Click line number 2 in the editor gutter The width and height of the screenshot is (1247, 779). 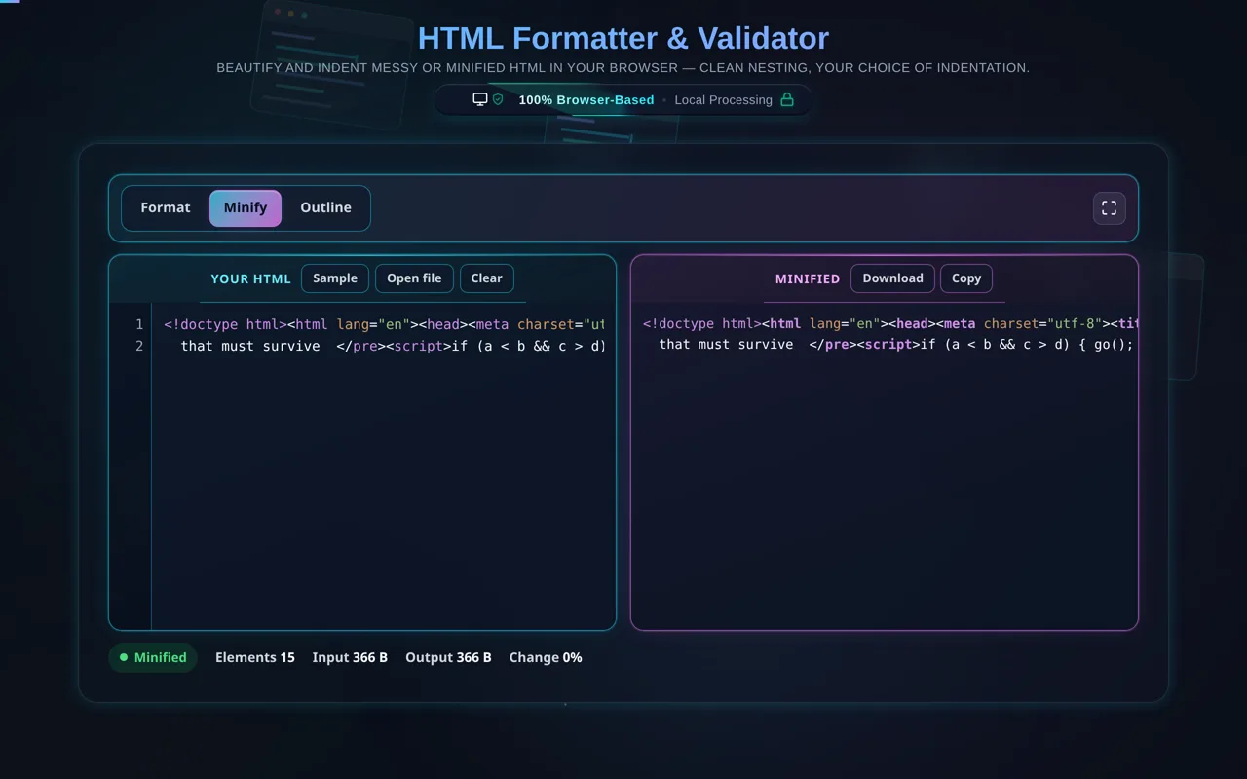(x=139, y=346)
